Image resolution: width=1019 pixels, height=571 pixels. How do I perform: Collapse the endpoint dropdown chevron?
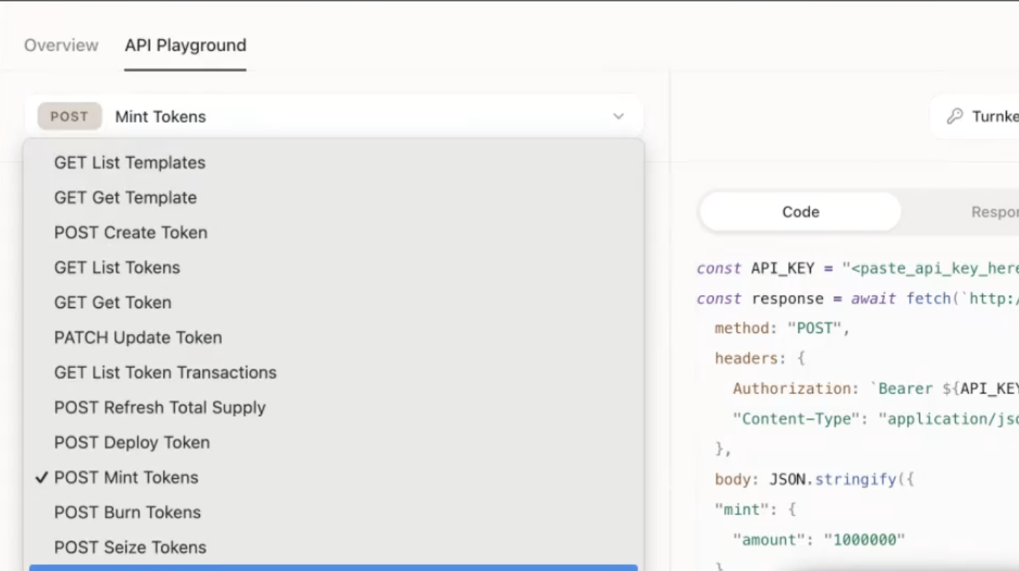(618, 117)
